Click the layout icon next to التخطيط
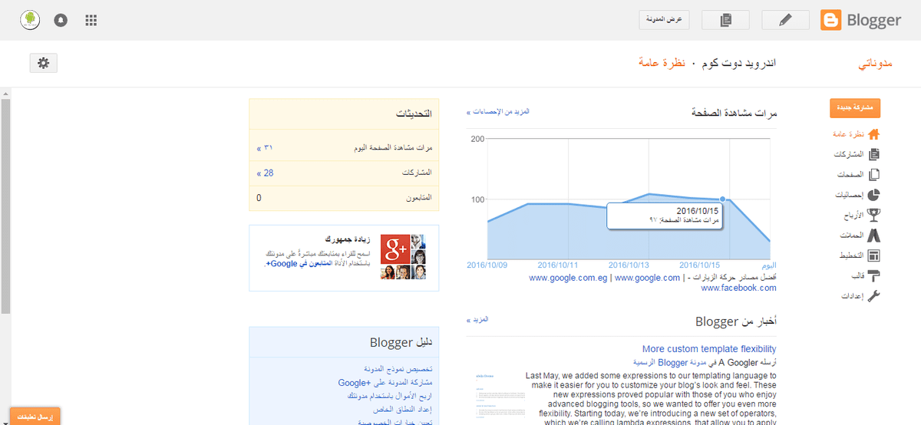The width and height of the screenshot is (921, 425). [873, 255]
